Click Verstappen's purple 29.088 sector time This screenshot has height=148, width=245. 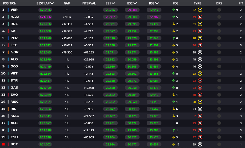tap(132, 10)
